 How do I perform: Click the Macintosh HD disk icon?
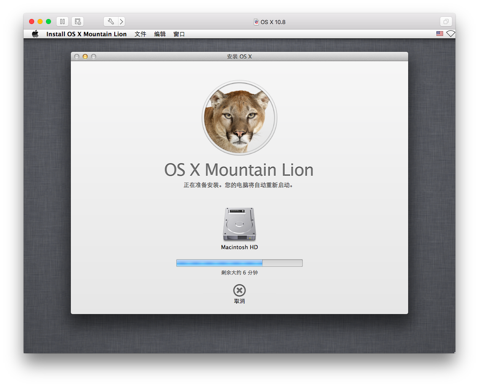[239, 224]
